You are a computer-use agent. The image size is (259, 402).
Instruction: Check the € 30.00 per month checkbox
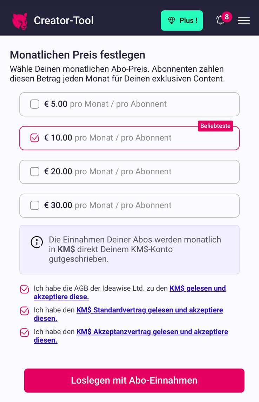point(34,205)
